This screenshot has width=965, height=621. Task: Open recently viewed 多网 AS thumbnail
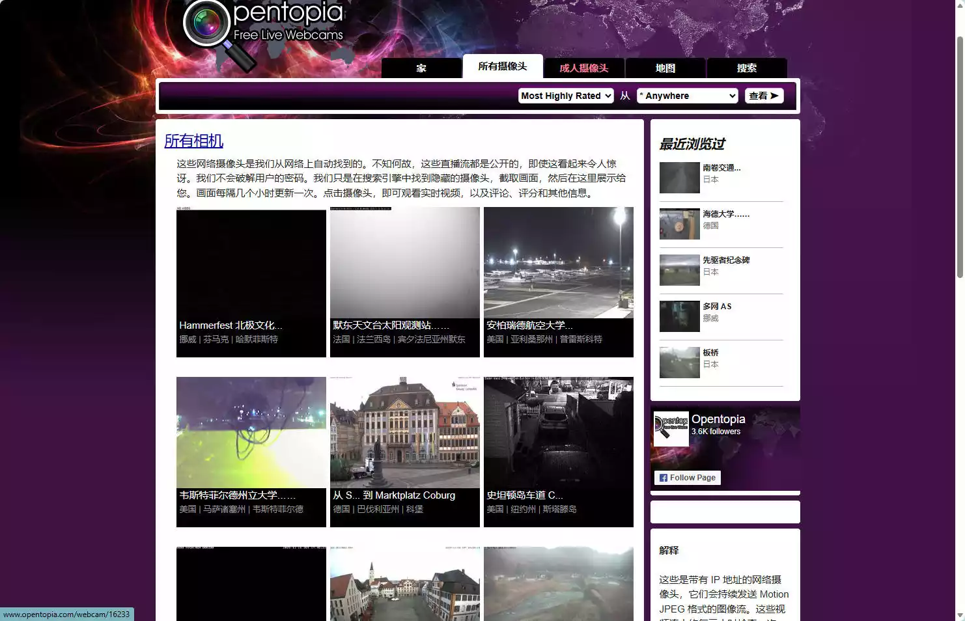[x=680, y=316]
